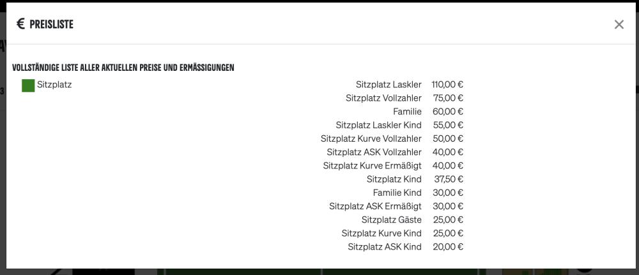Close the Preisliste dialog
This screenshot has height=275, width=639.
(x=619, y=24)
